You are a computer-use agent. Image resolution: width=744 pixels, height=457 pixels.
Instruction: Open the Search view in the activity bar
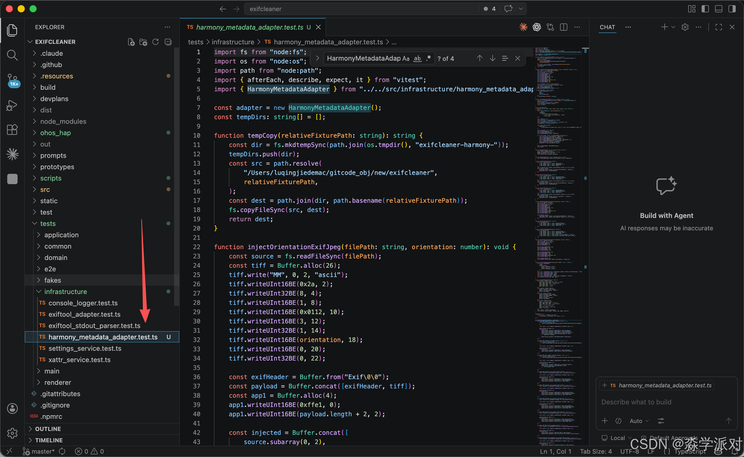point(12,55)
